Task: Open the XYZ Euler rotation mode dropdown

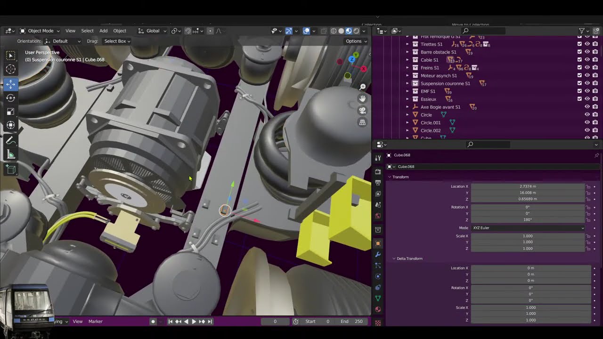Action: tap(528, 228)
